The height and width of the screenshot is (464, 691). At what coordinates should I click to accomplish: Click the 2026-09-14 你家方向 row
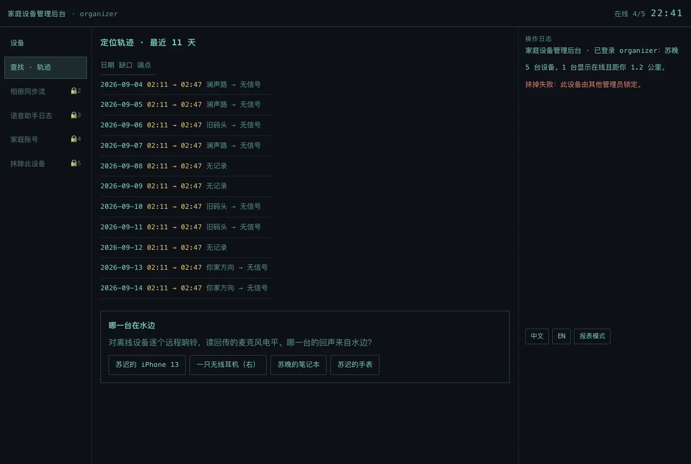186,288
